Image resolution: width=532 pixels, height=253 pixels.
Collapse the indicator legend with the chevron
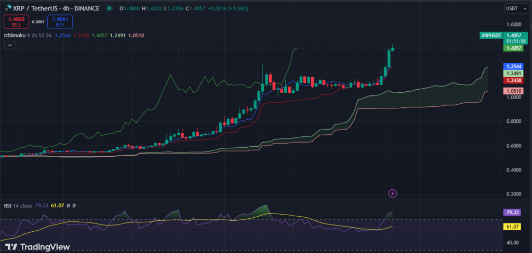pos(10,45)
